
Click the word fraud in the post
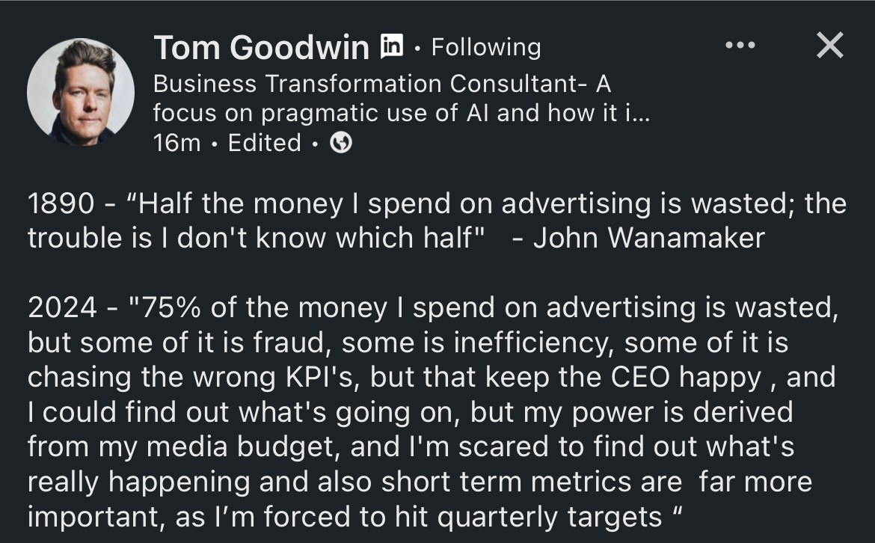[289, 343]
